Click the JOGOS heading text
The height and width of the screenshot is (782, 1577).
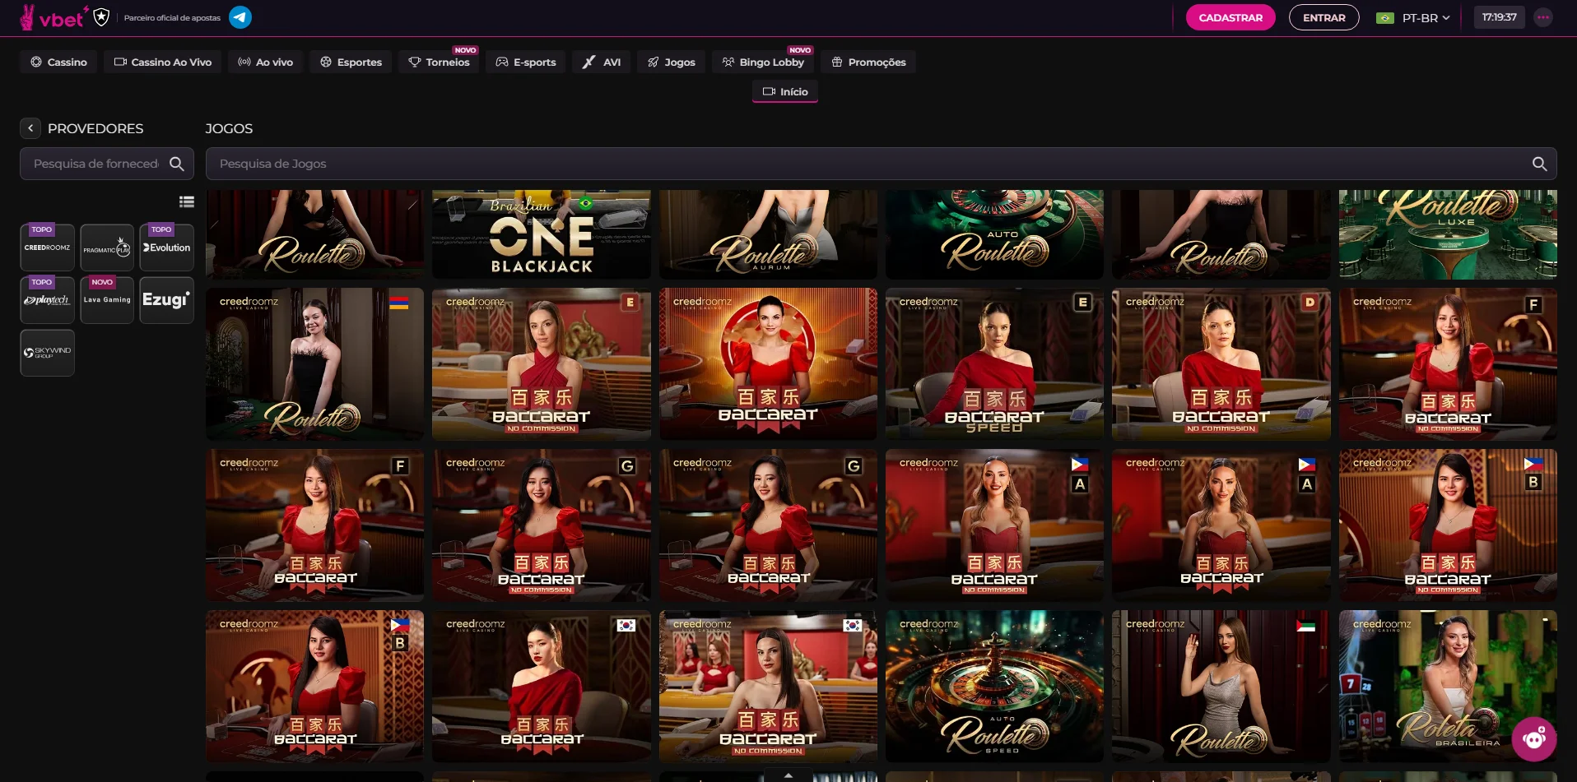(229, 128)
